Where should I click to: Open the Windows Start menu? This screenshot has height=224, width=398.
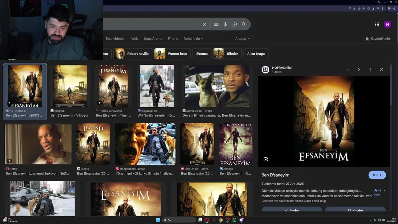(158, 220)
